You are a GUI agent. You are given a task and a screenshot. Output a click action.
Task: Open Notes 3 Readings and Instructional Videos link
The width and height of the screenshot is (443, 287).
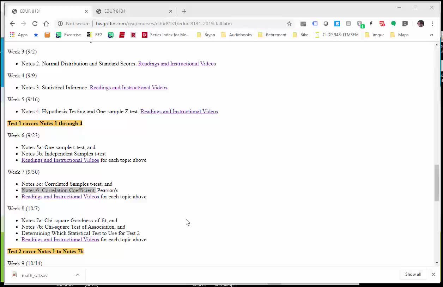[x=129, y=88]
